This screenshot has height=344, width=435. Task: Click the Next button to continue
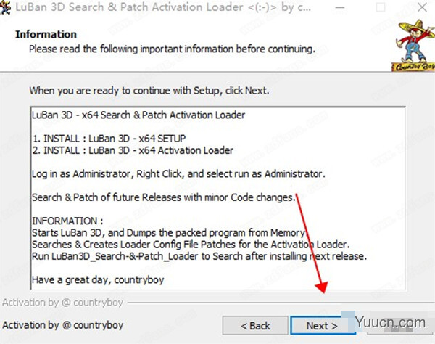coord(321,326)
